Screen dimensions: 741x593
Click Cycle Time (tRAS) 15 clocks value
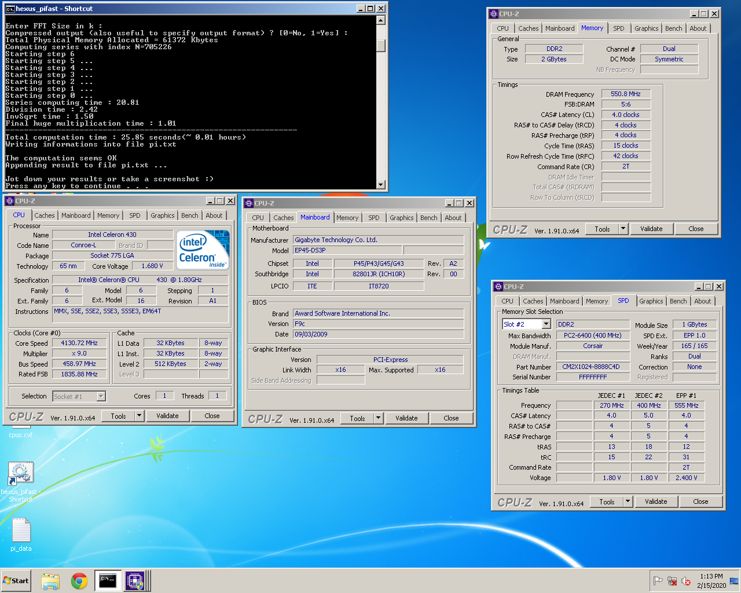(x=626, y=145)
